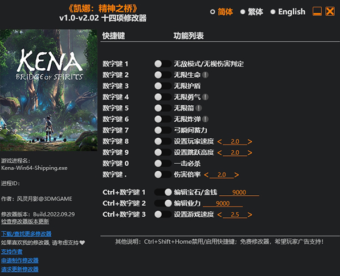Click the Kena game cover image
Image resolution: width=340 pixels, height=276 pixels.
(48, 90)
